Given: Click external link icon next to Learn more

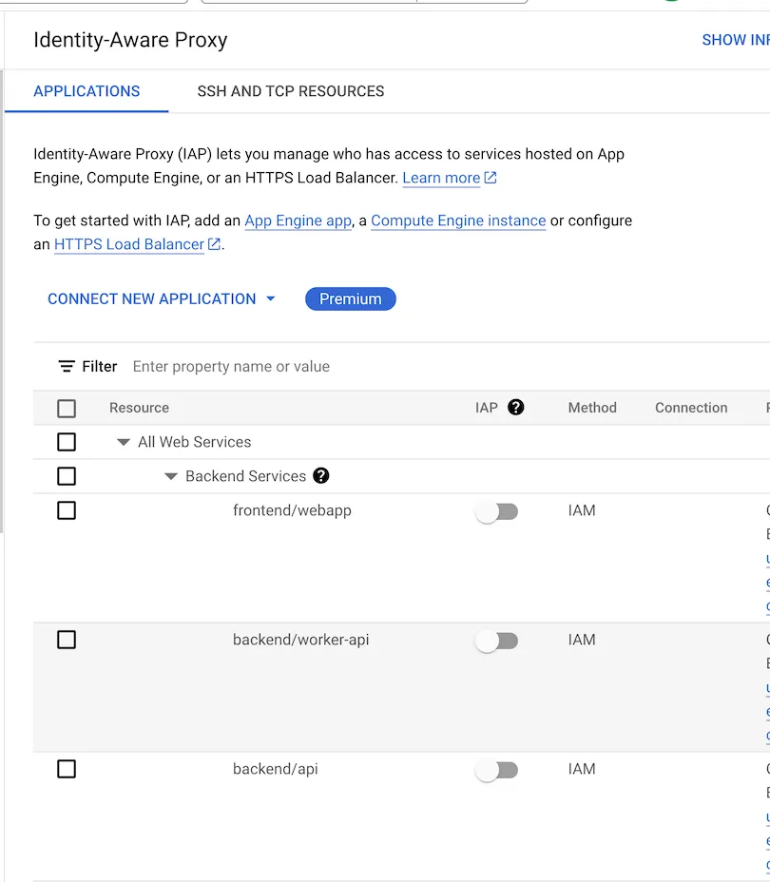Looking at the screenshot, I should tap(491, 178).
